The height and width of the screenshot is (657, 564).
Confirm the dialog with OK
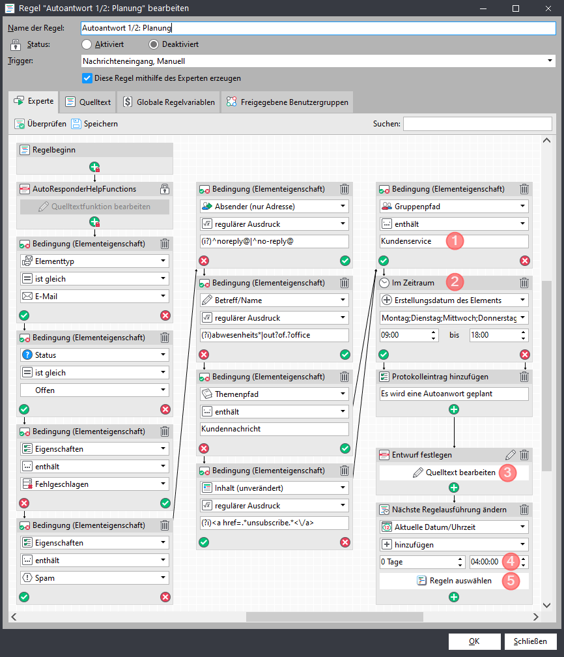pos(474,641)
